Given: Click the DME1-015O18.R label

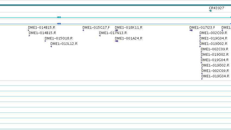Looking at the screenshot, I should [x=59, y=38].
